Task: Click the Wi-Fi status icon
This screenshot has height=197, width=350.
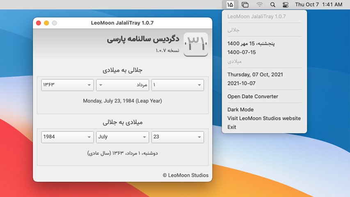Action: point(259,5)
